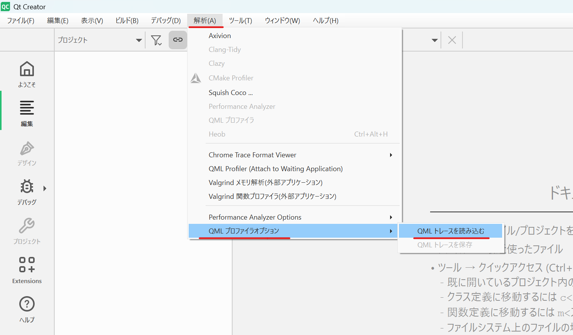Open the ヘルプ mode in sidebar
The height and width of the screenshot is (335, 573).
pos(27,310)
